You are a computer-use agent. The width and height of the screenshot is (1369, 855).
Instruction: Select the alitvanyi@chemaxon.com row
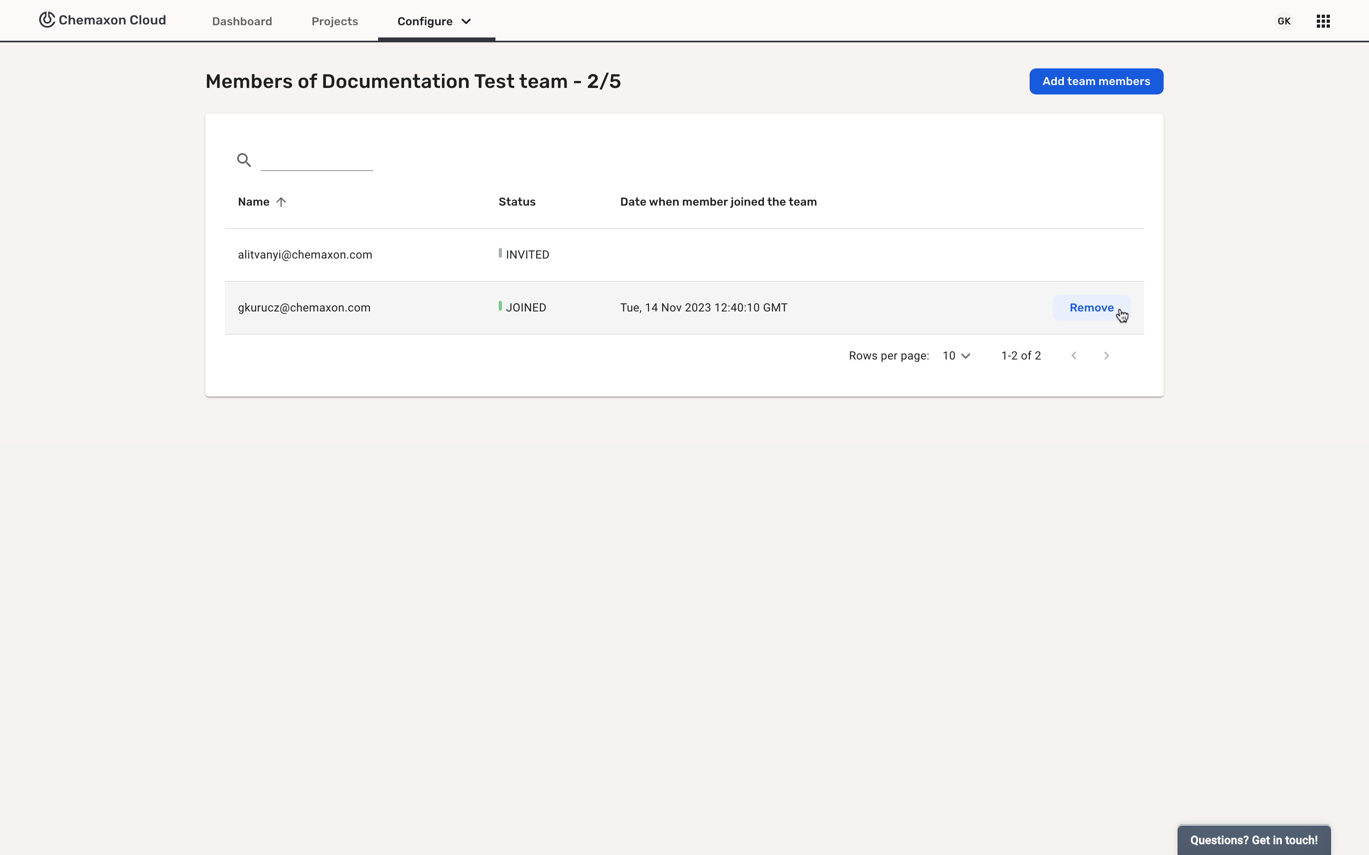pos(305,254)
